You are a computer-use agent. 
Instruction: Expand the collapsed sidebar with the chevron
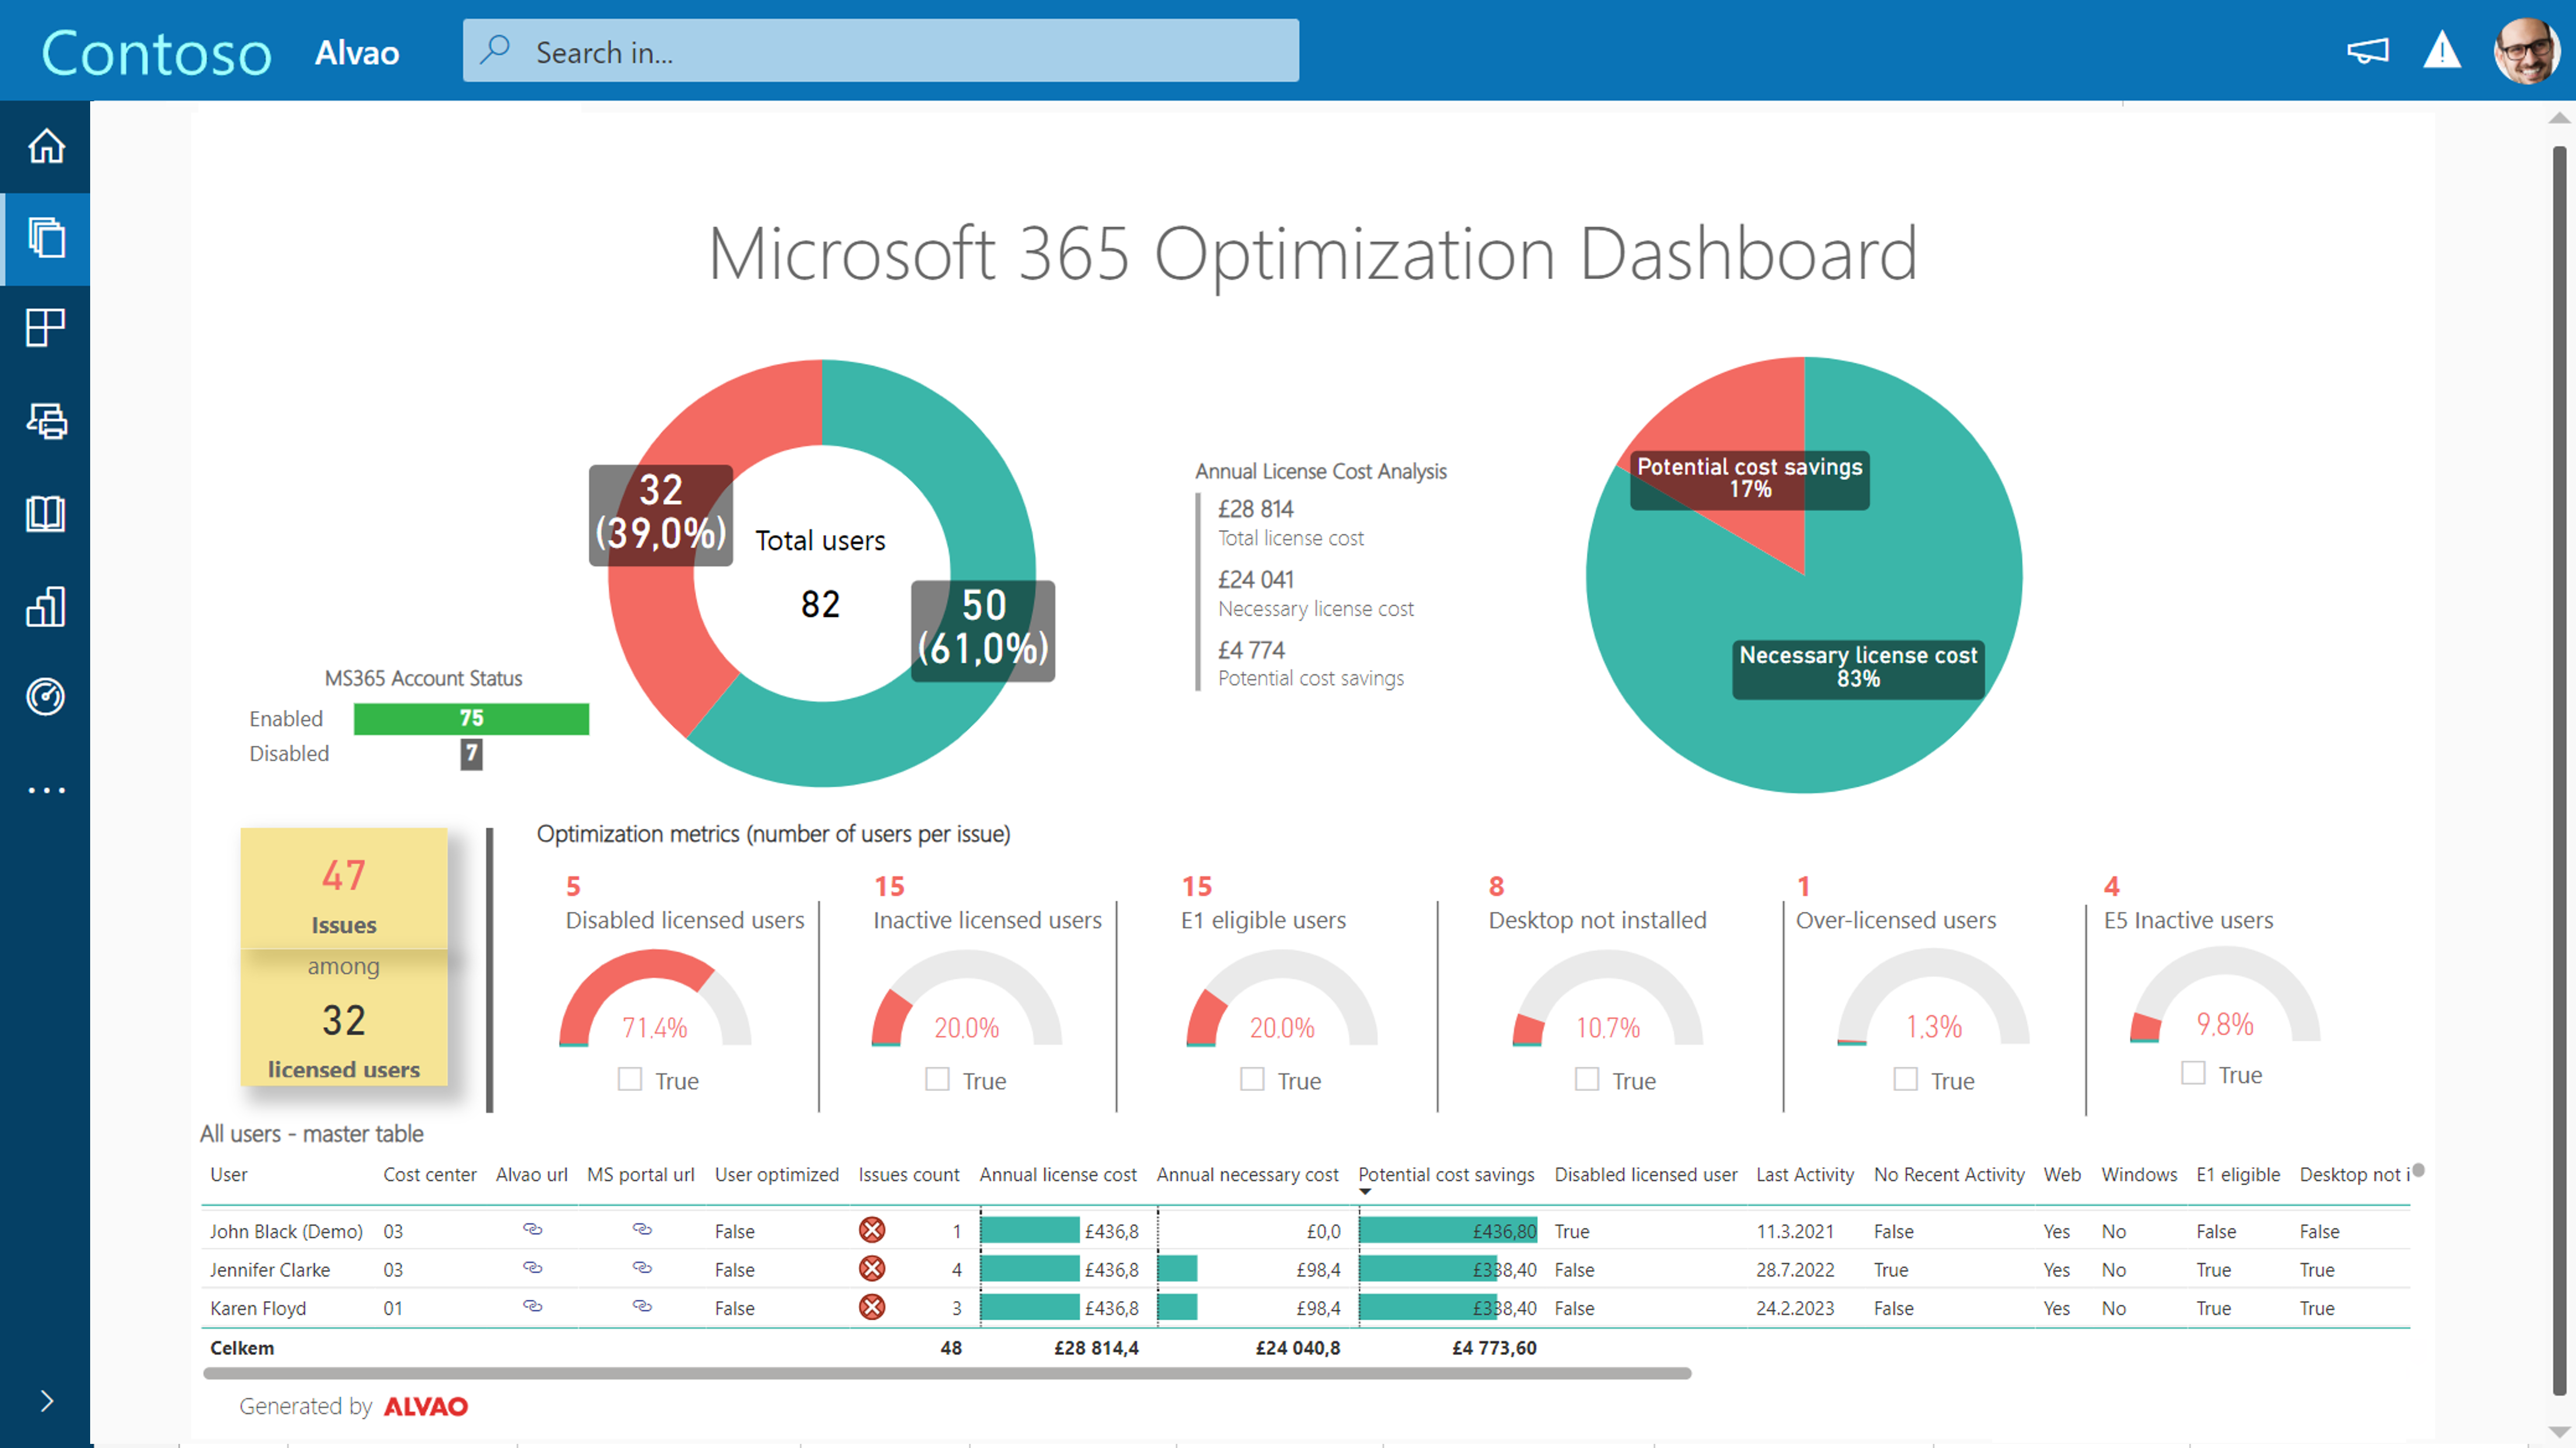point(45,1401)
